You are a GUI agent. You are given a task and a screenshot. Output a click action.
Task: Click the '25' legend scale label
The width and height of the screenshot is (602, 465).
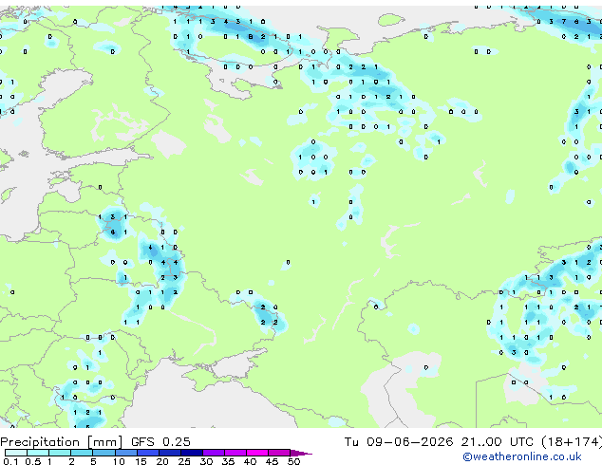[x=184, y=461]
